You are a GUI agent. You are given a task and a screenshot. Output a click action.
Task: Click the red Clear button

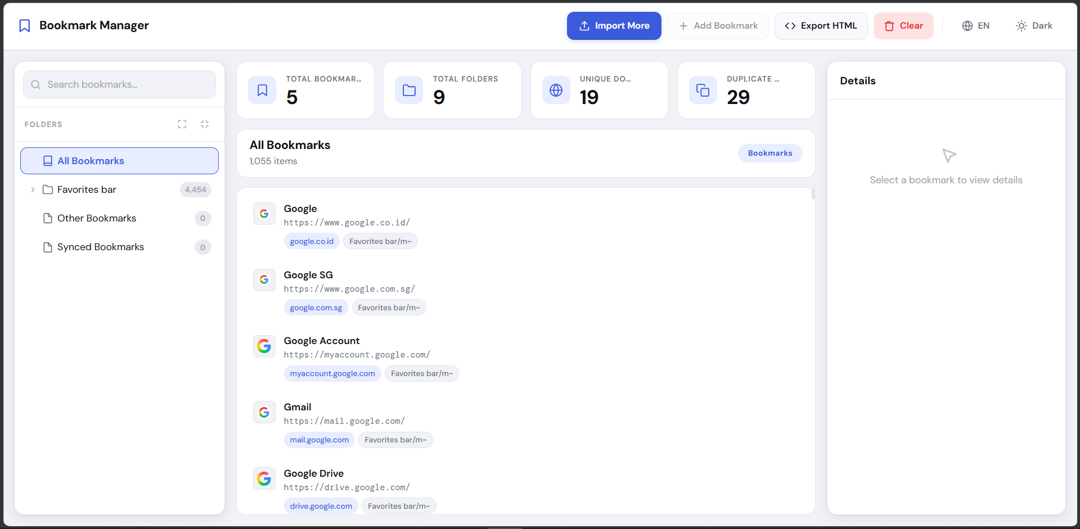pos(903,26)
